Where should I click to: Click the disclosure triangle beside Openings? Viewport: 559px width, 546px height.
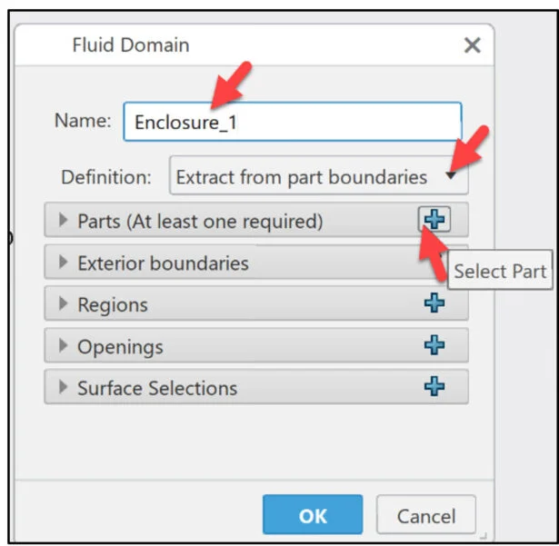(x=63, y=346)
